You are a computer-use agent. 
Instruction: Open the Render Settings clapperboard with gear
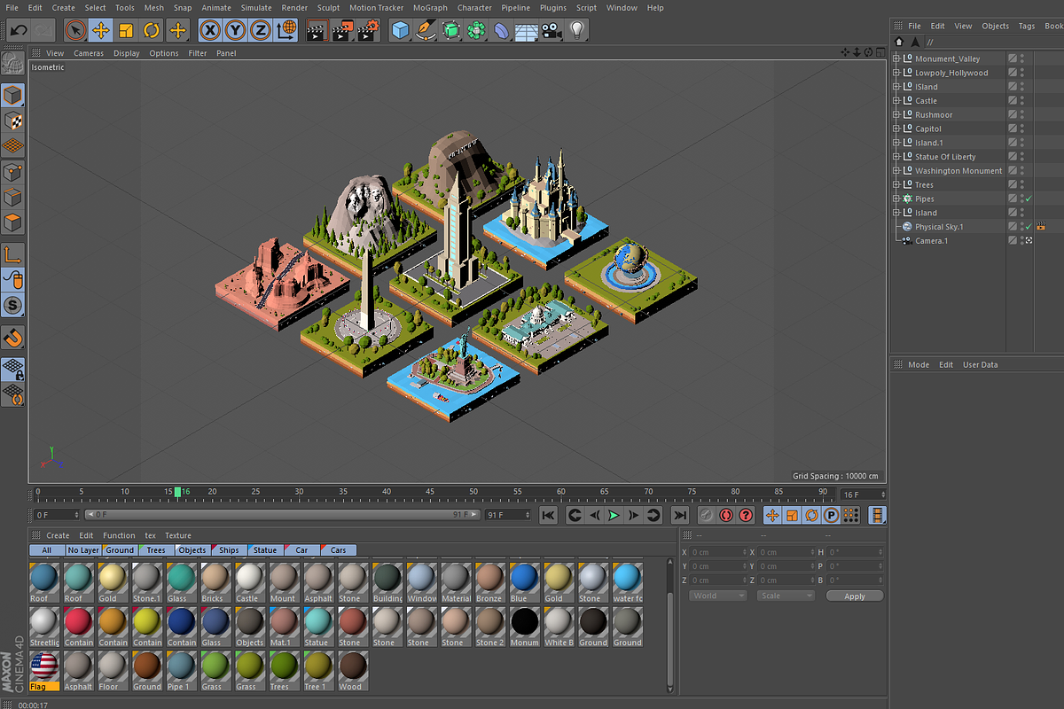pos(369,31)
